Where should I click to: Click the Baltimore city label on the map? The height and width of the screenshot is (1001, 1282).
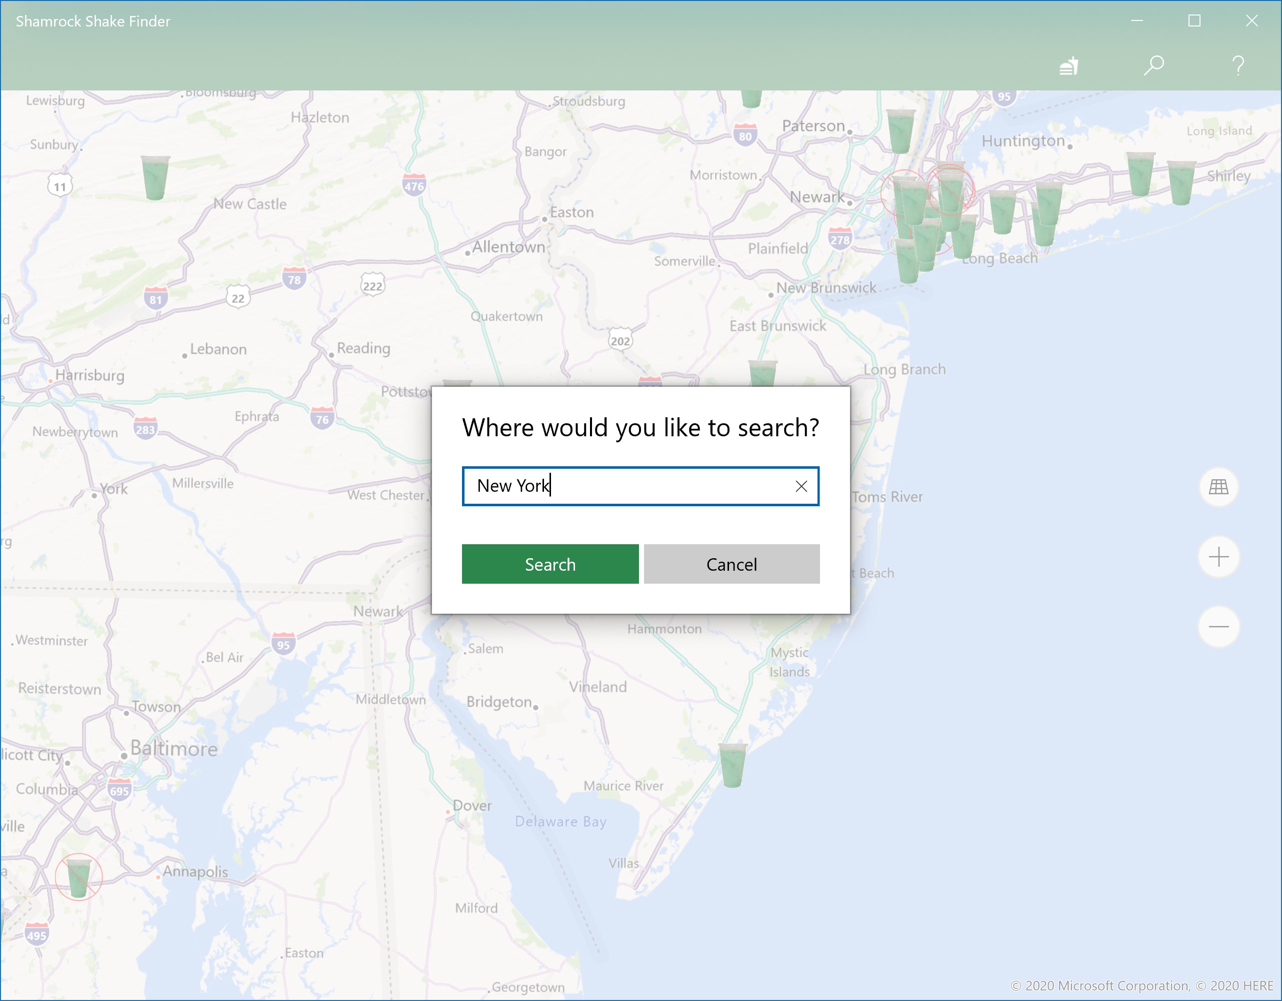(x=174, y=749)
